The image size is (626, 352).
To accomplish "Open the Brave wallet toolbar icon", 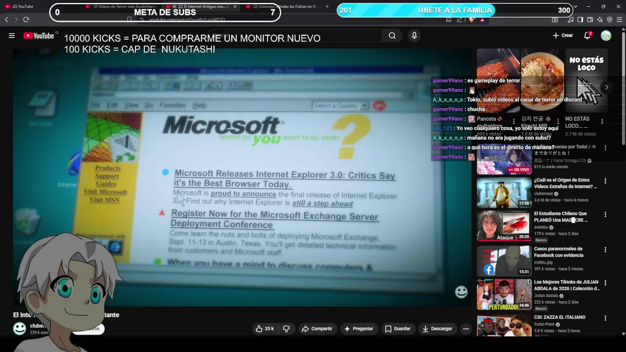I will (x=590, y=20).
